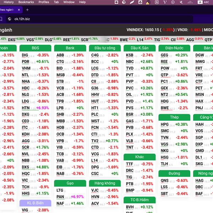Open the VIG stock in KL Đ.Biến
Image resolution: width=213 pixels, height=213 pixels.
(35, 210)
